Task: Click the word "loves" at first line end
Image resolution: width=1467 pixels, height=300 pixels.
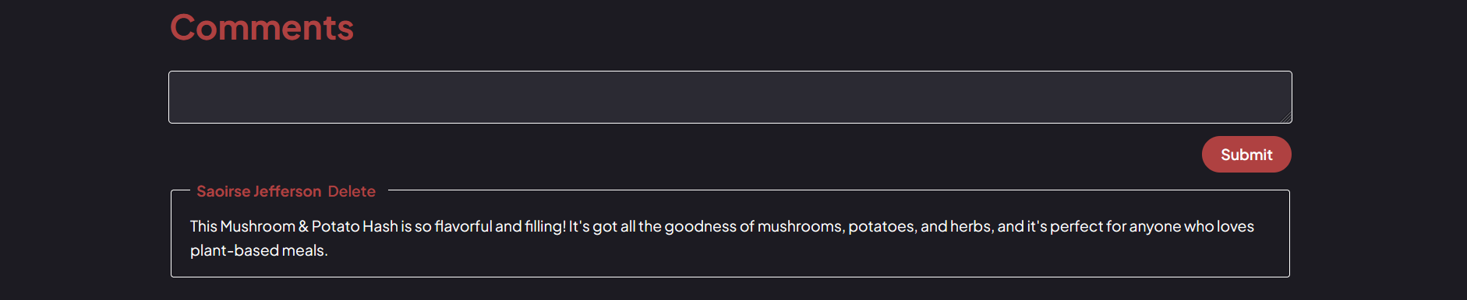Action: point(1235,226)
